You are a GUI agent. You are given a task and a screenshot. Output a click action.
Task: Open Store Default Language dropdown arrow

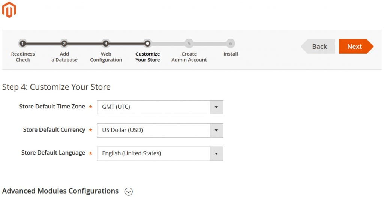click(216, 153)
